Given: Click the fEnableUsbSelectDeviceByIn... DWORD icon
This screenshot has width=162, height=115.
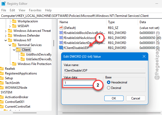Looking at the screenshot, I should click(x=61, y=43).
